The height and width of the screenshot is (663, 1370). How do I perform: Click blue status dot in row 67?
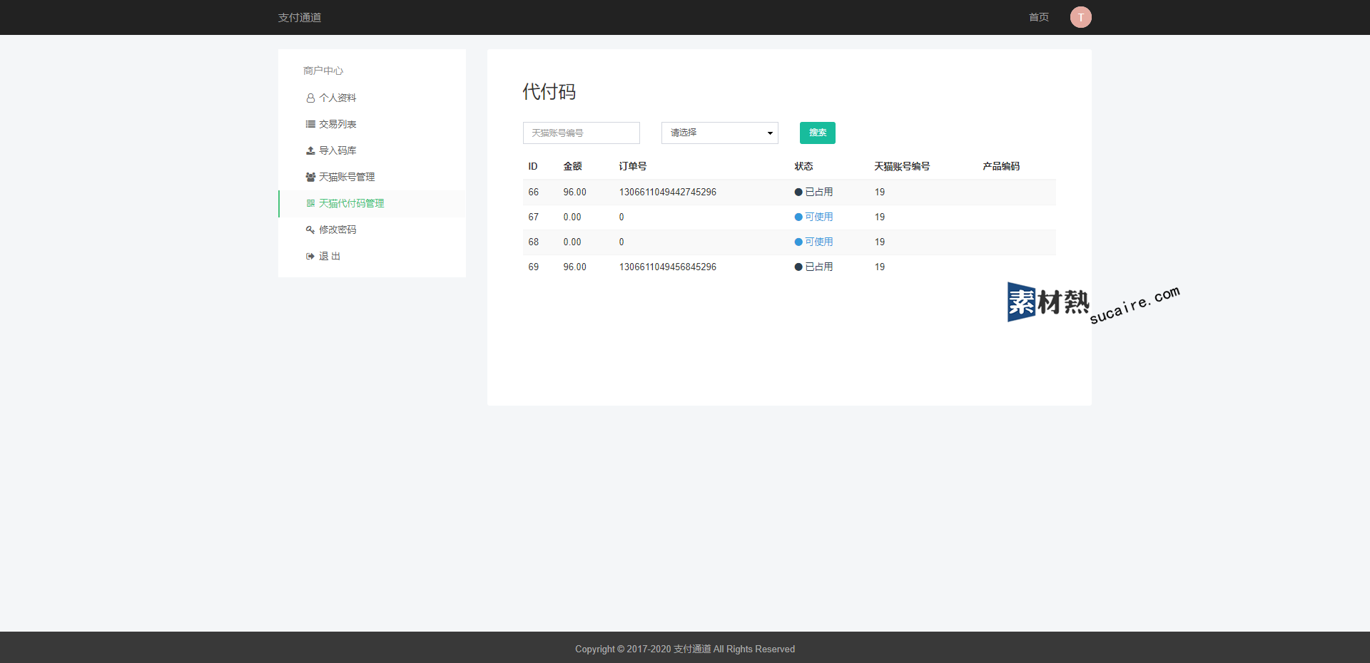[x=798, y=217]
